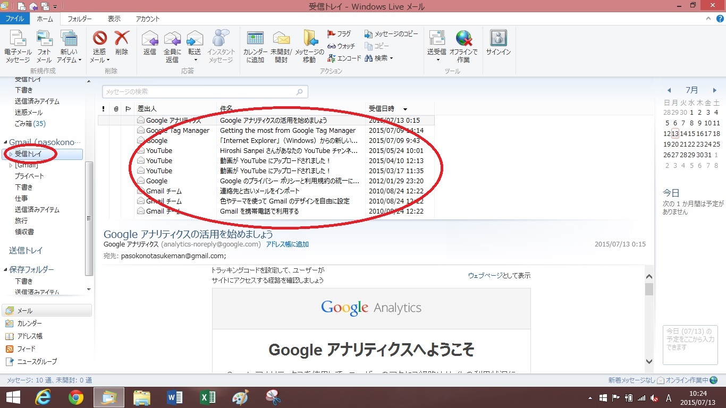This screenshot has height=408, width=726.
Task: Flag the selected message
Action: [x=339, y=34]
